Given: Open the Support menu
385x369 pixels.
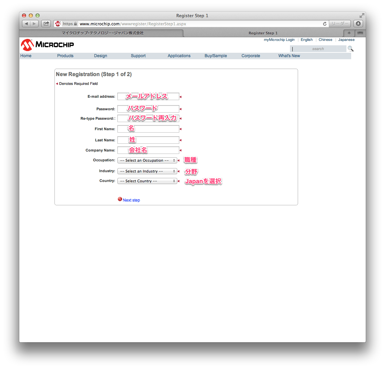Looking at the screenshot, I should pyautogui.click(x=138, y=56).
